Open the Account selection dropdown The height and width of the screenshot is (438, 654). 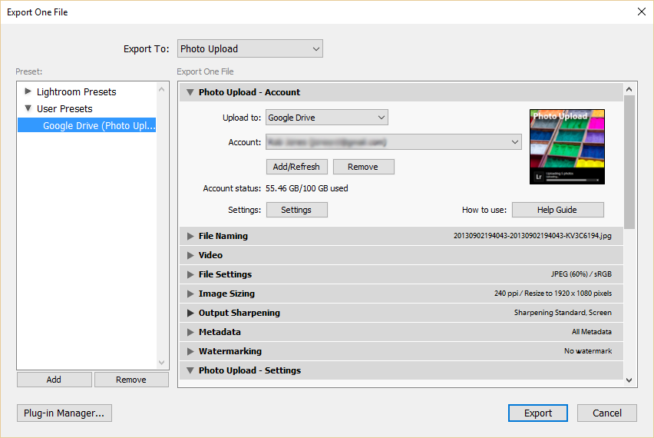pos(393,142)
